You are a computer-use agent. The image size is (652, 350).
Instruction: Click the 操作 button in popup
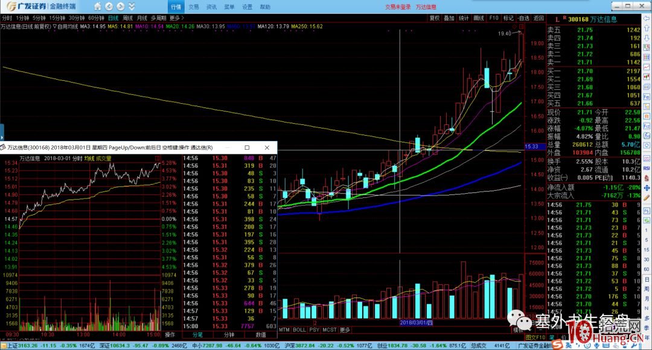(170, 335)
